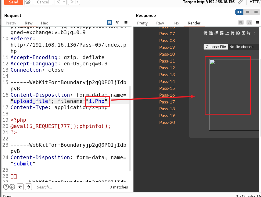Click the "No file chosen" label
This screenshot has height=197, width=261.
(241, 47)
